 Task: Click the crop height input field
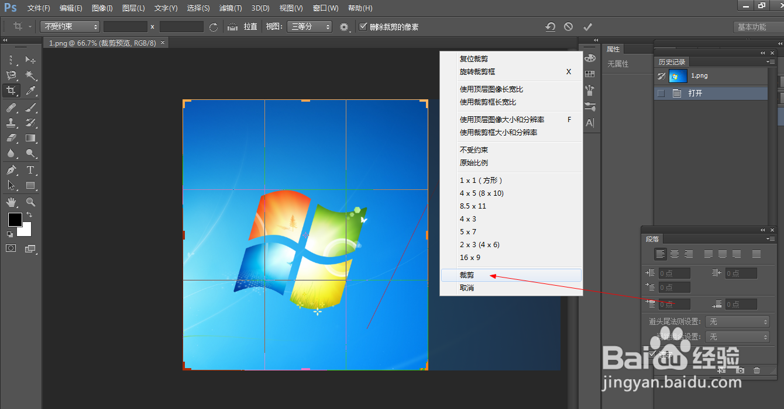click(181, 27)
